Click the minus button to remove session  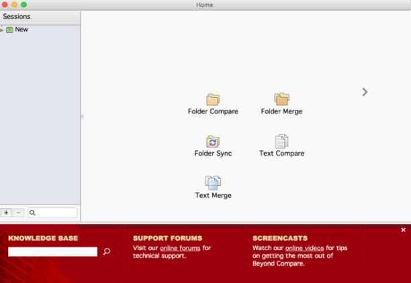click(x=18, y=213)
